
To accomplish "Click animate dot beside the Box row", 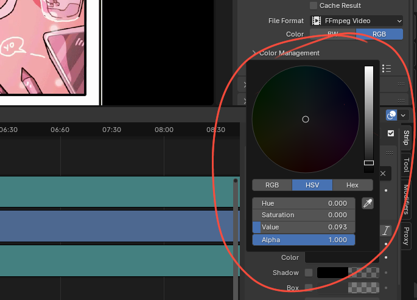I will [x=386, y=288].
